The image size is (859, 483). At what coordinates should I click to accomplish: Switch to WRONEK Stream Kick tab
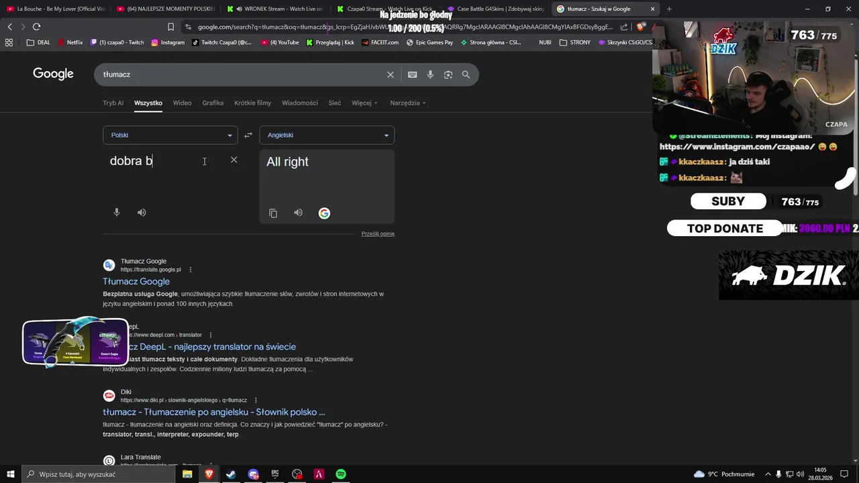(275, 9)
